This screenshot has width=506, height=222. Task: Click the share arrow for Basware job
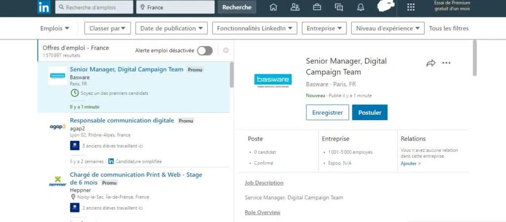[431, 63]
